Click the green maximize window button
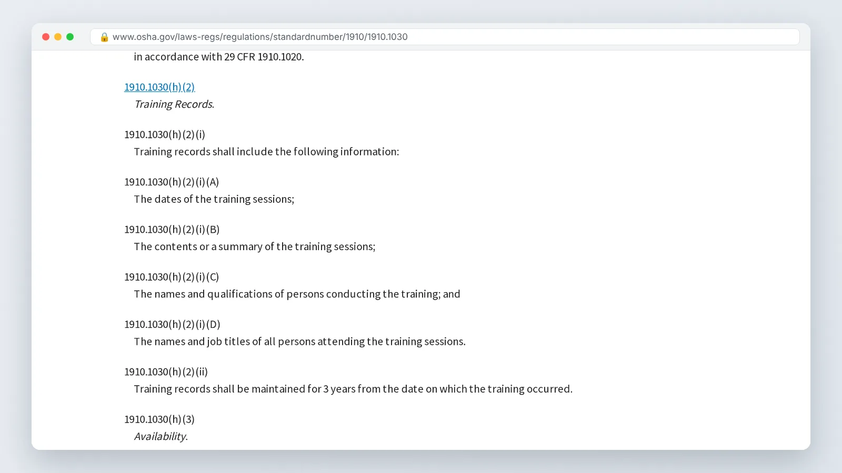842x473 pixels. [70, 37]
